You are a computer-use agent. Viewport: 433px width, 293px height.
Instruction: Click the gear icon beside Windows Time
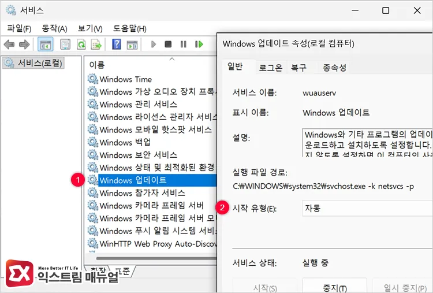click(x=93, y=79)
